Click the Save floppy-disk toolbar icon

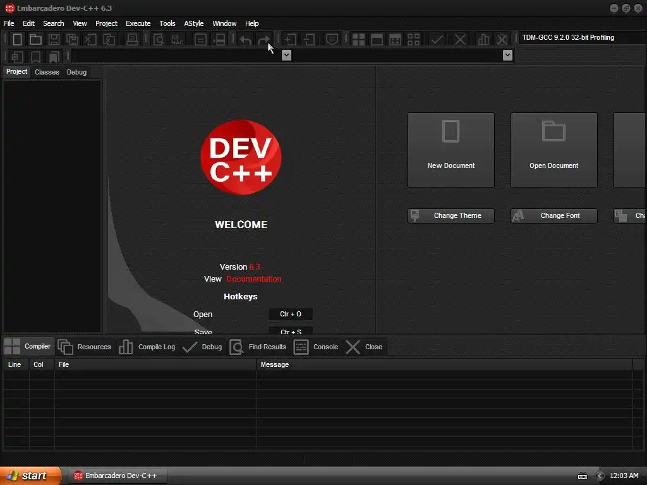pos(54,40)
